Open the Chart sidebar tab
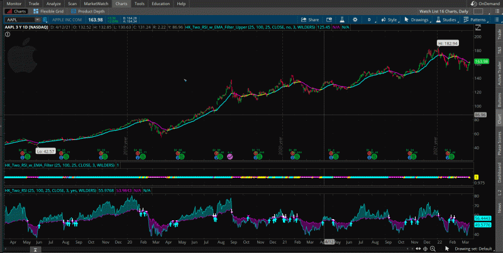503x253 pixels. [499, 119]
